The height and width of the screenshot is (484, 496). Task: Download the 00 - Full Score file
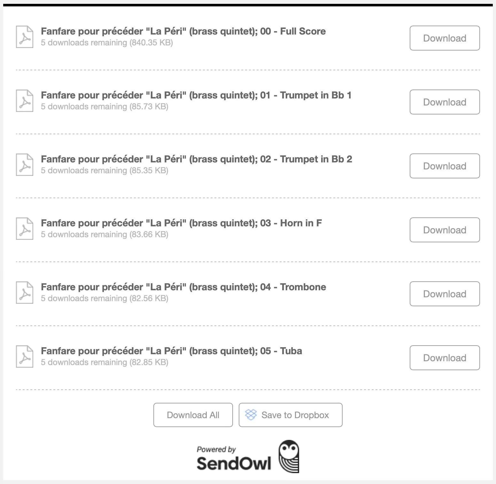[x=445, y=38]
